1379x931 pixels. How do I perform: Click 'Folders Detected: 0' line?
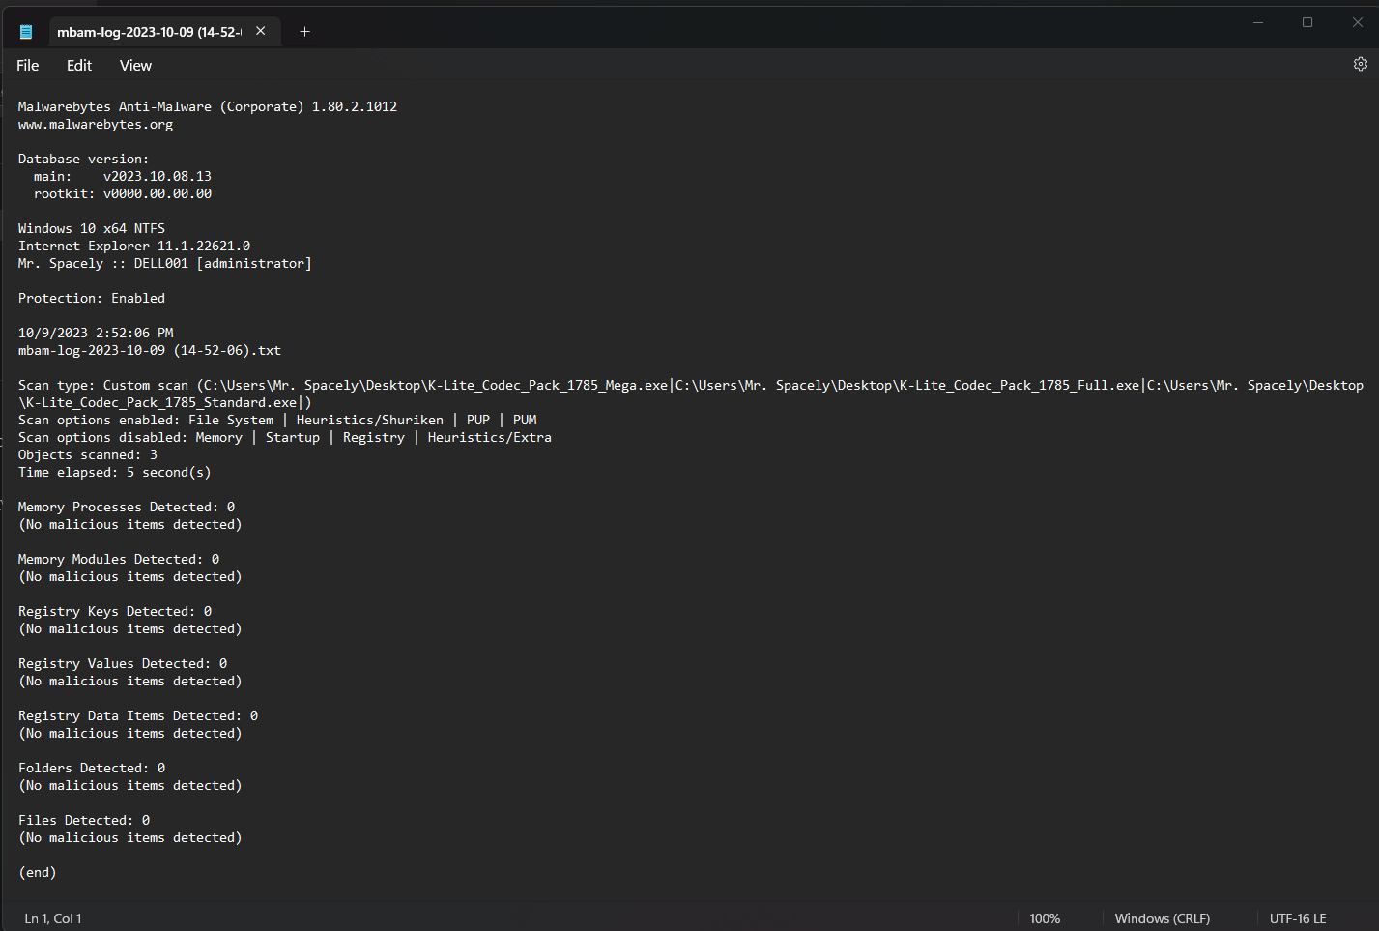92,768
